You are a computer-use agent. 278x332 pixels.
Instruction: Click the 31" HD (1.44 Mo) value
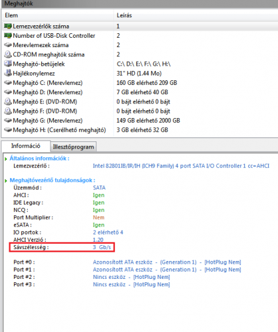[139, 74]
